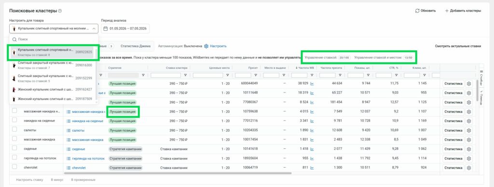Click the refresh icon next to Обновить
This screenshot has width=494, height=187.
417,11
